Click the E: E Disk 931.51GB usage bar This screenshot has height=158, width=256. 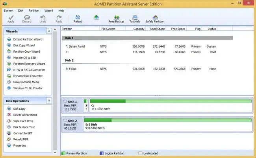click(x=168, y=120)
